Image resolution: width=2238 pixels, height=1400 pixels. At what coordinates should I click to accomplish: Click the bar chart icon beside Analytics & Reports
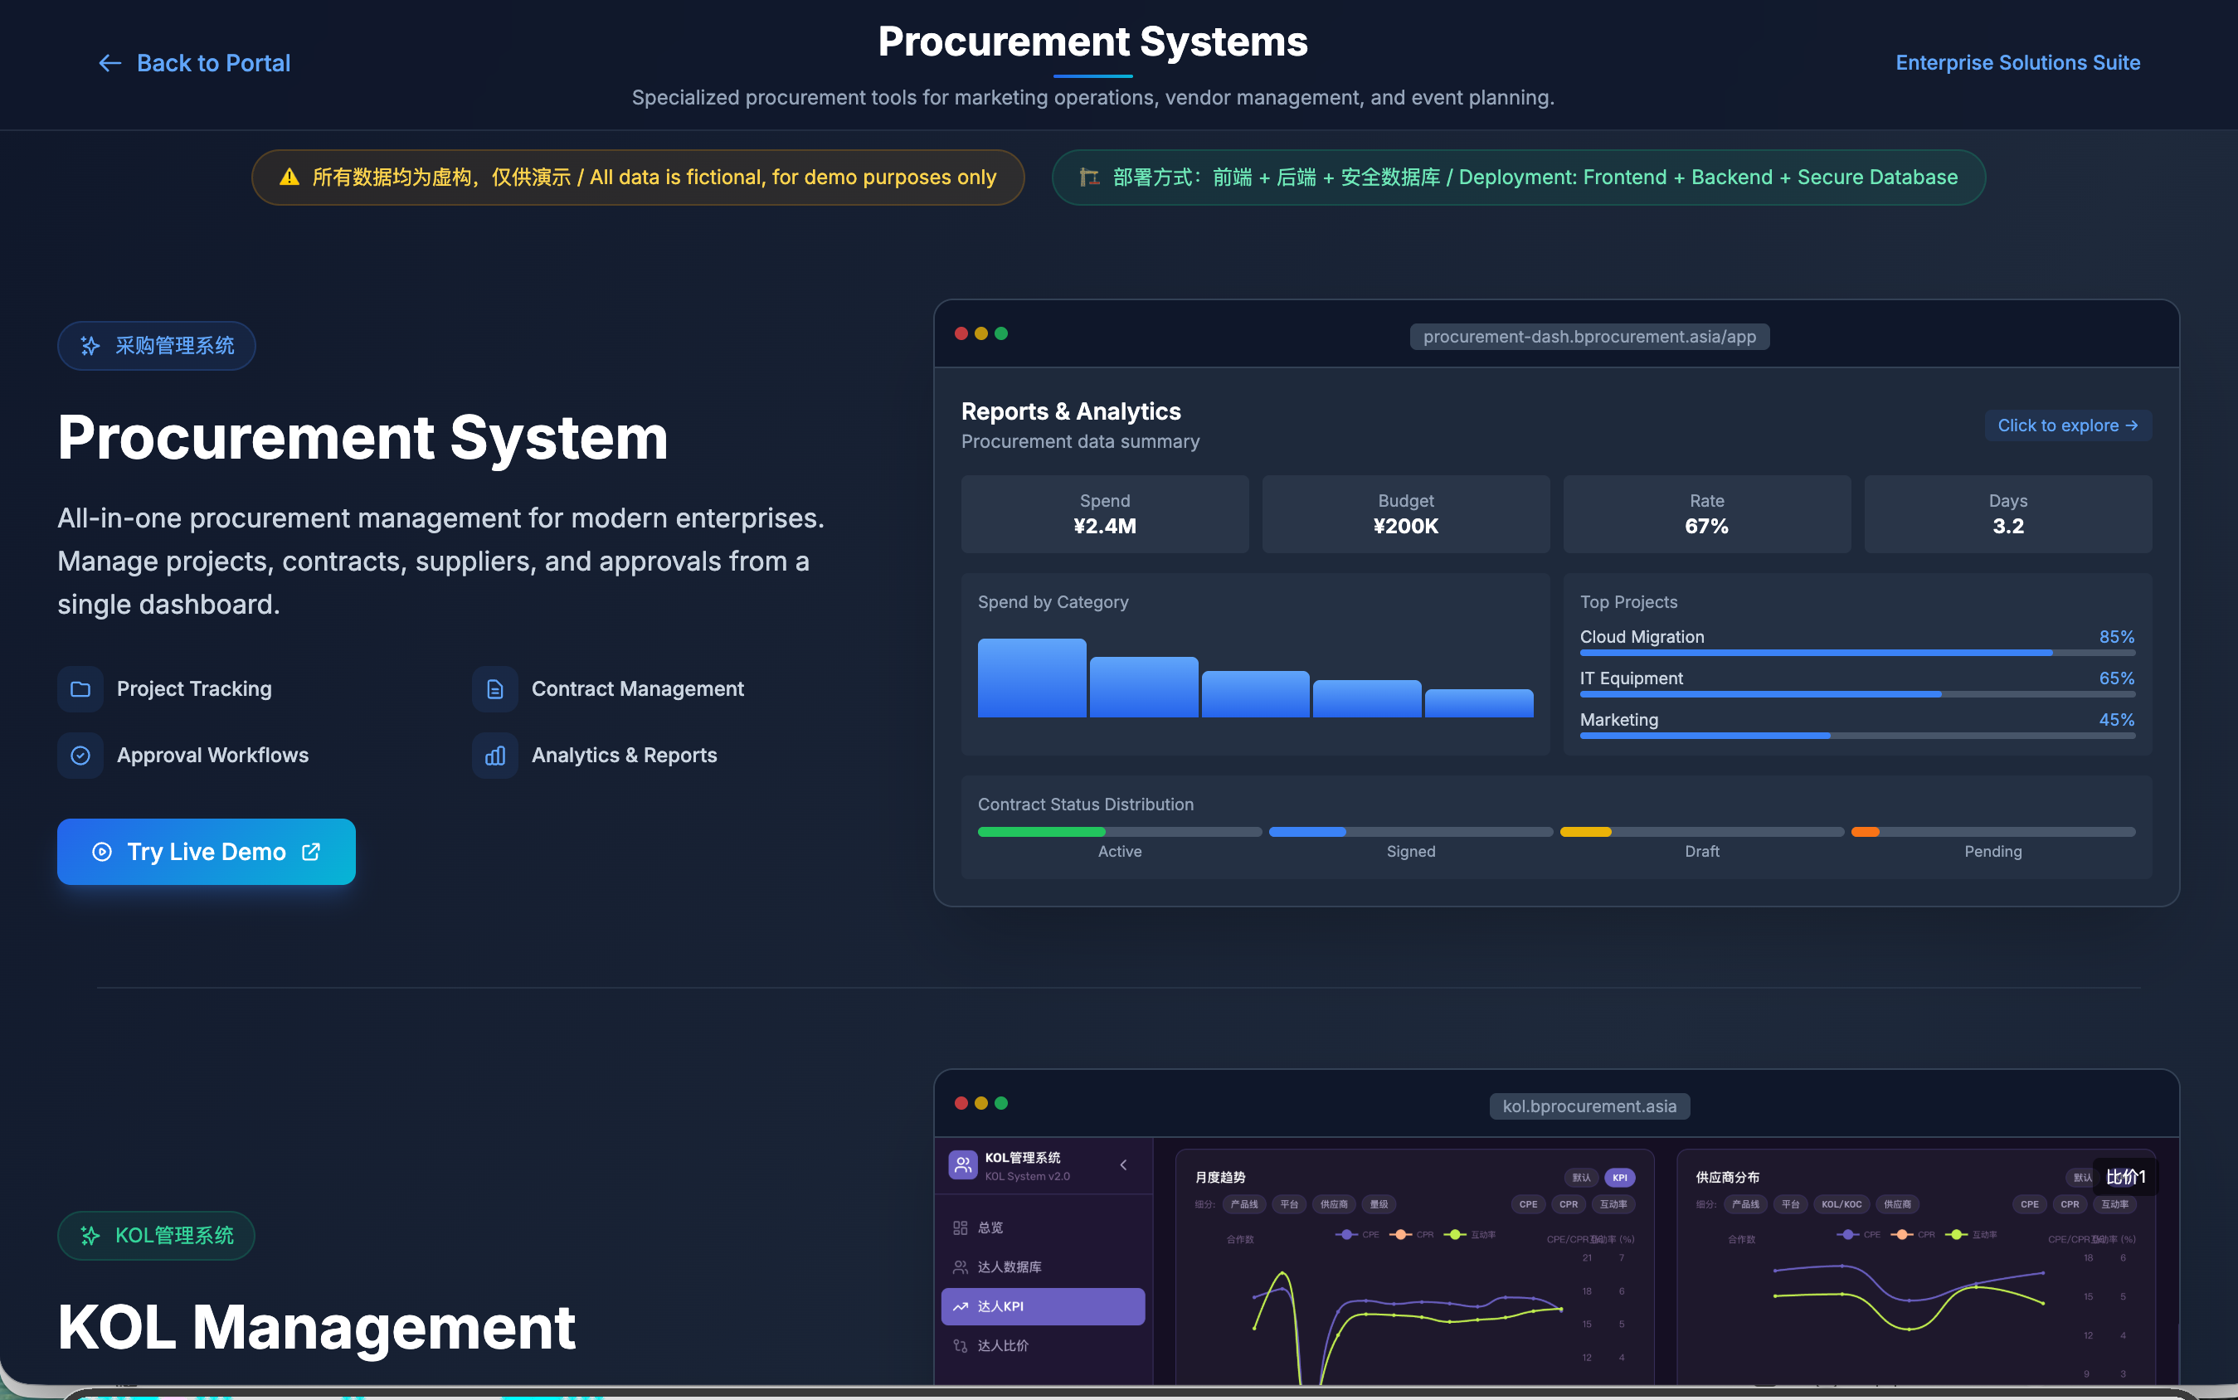pos(495,756)
